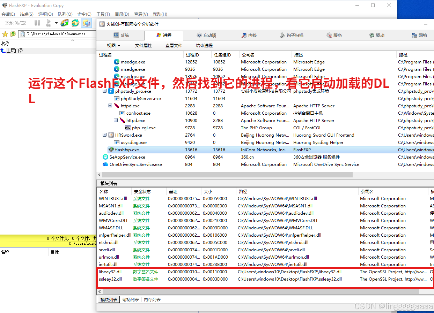The image size is (434, 313).
Task: Open the 视图 dropdown in Huorong Sword
Action: [113, 45]
